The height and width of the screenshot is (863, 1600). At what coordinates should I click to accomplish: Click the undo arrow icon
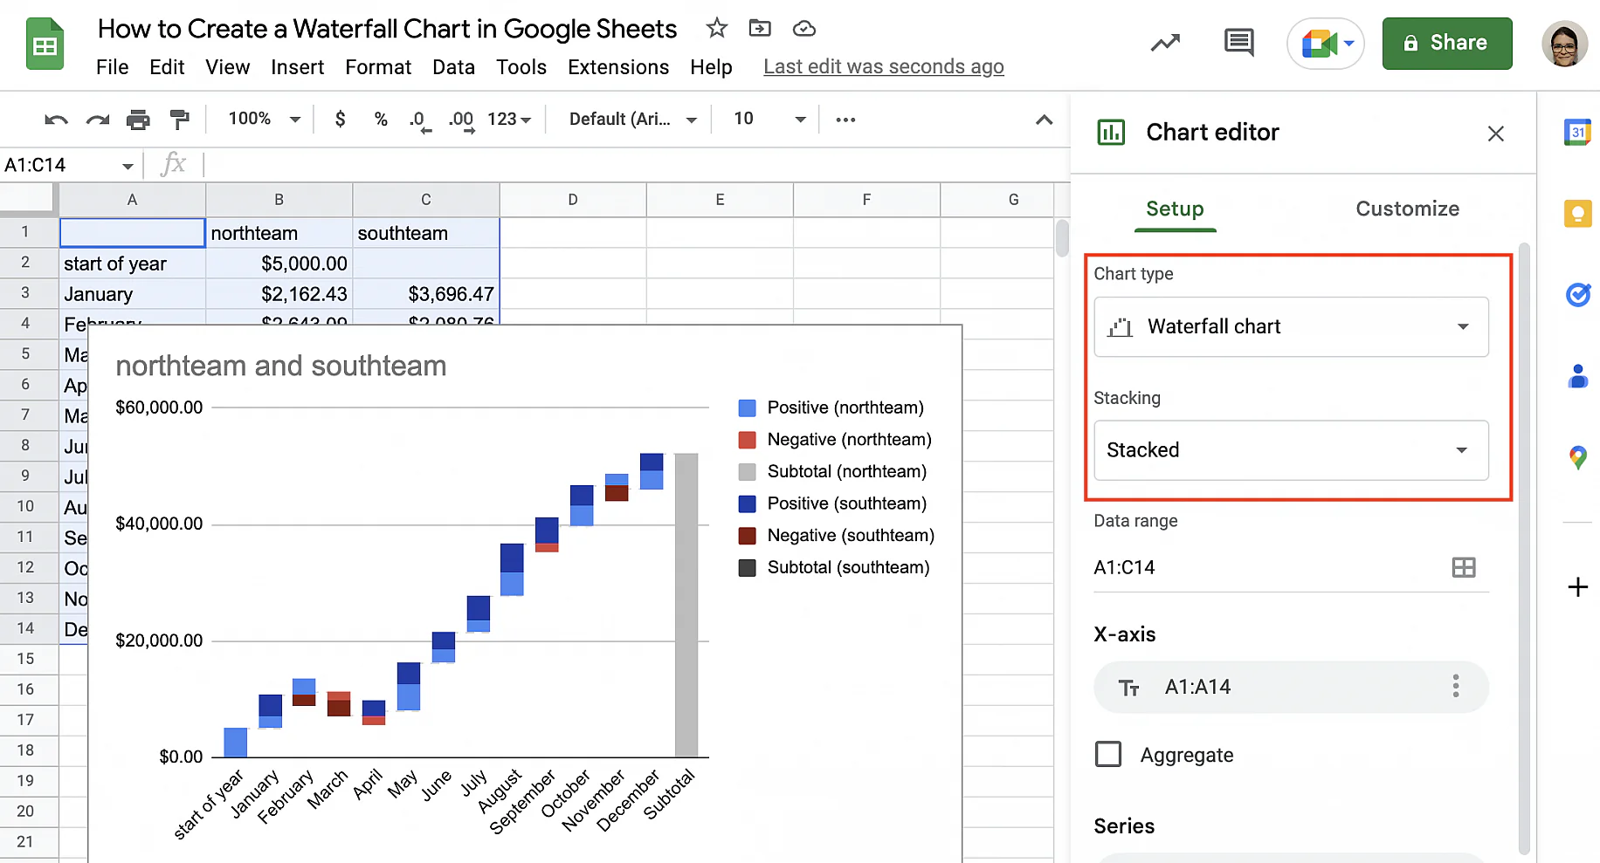coord(56,120)
